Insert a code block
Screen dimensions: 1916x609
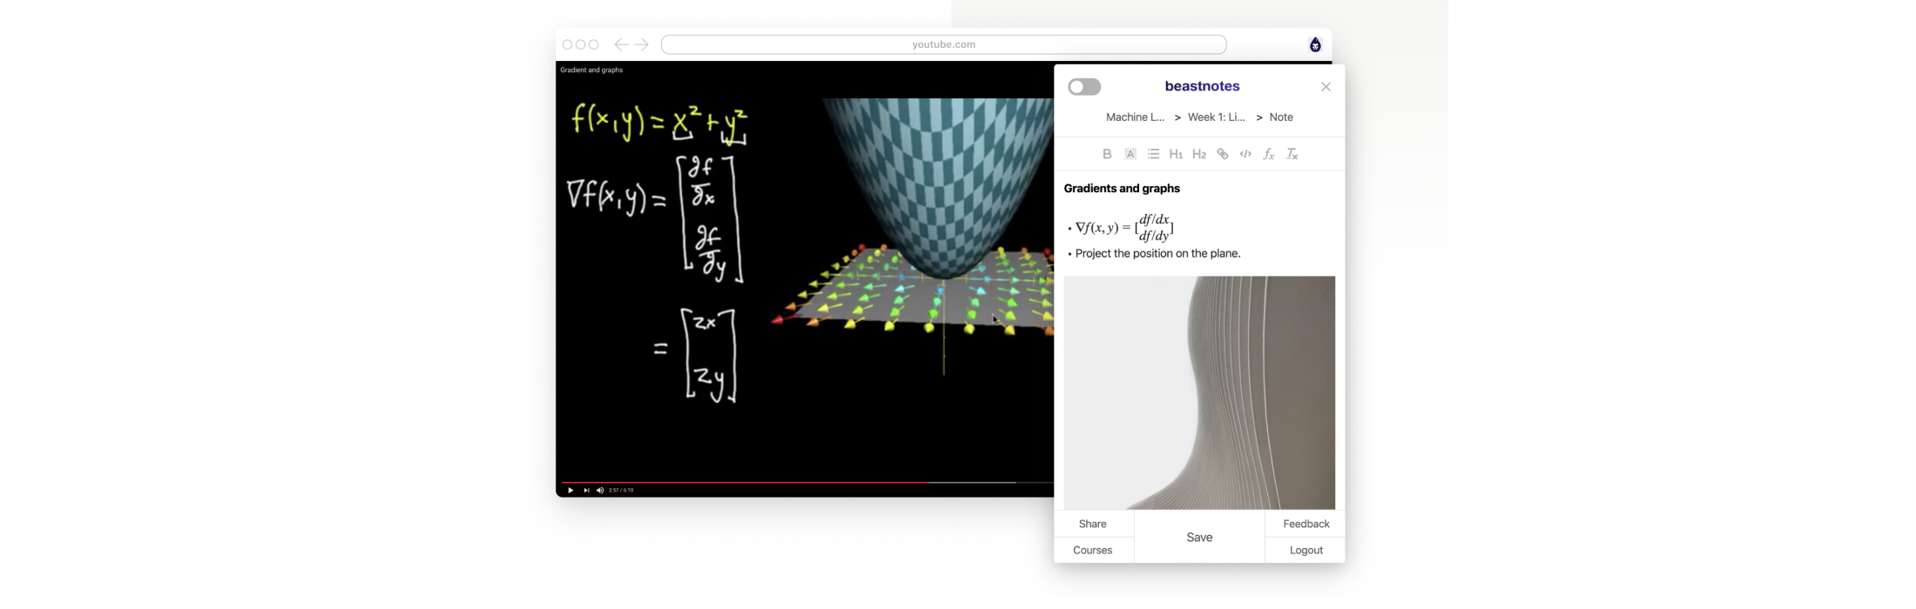tap(1245, 154)
